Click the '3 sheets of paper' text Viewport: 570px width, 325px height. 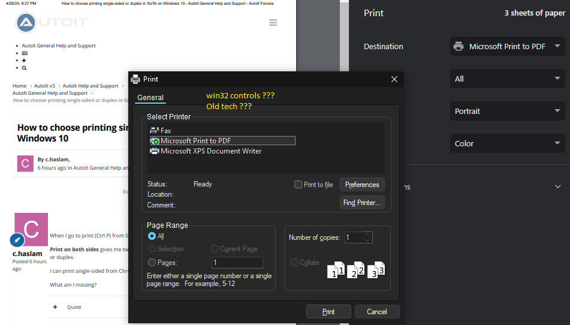[x=535, y=13]
